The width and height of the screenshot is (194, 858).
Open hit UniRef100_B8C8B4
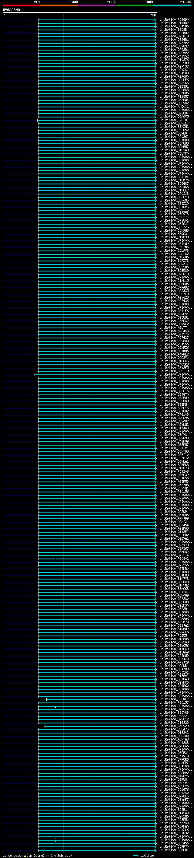[174, 30]
